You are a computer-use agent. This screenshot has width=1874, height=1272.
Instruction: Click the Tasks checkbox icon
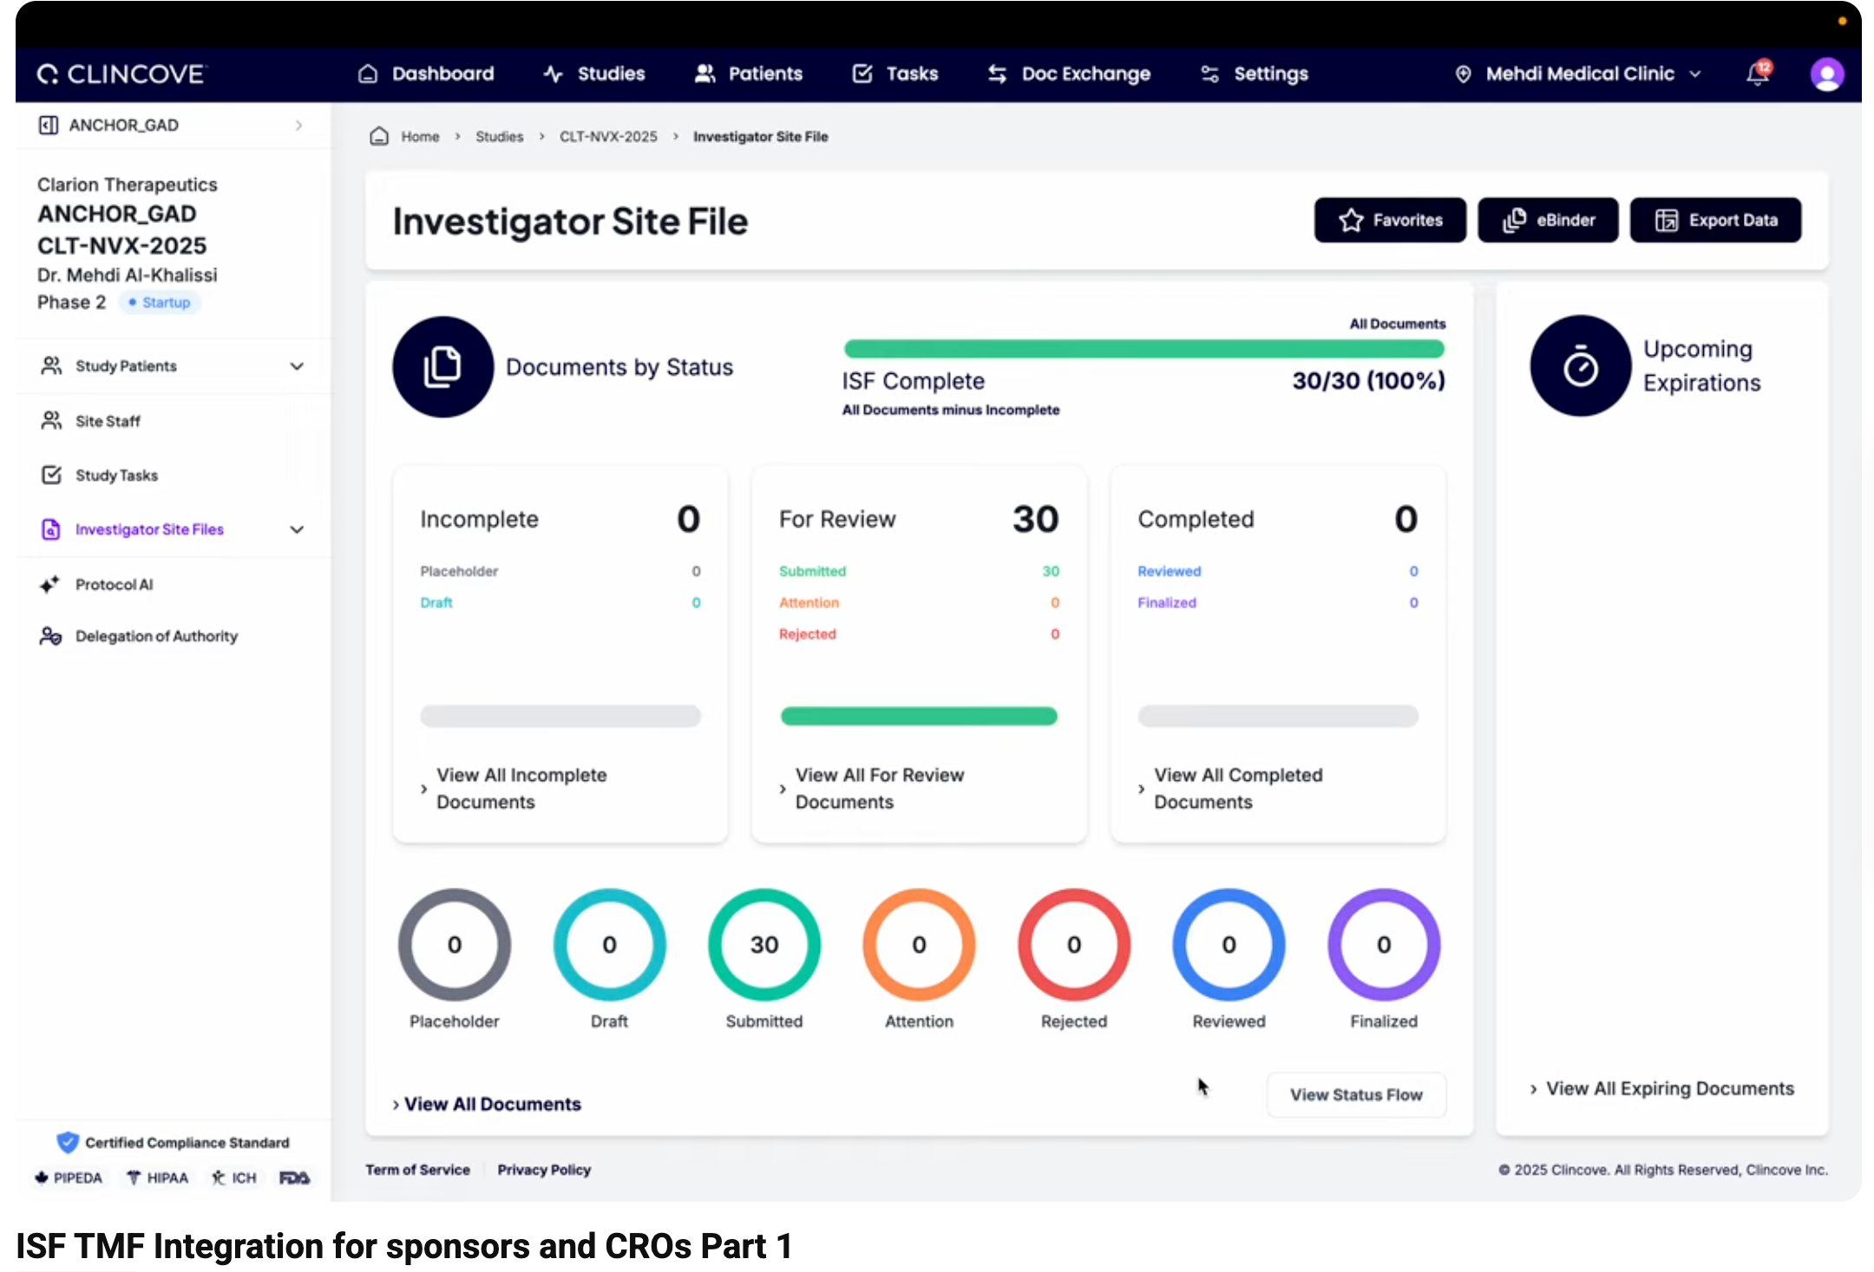click(862, 74)
